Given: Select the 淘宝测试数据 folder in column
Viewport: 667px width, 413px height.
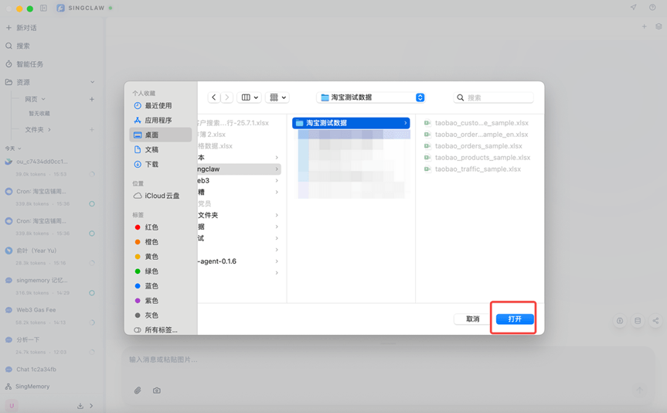Looking at the screenshot, I should (x=351, y=123).
